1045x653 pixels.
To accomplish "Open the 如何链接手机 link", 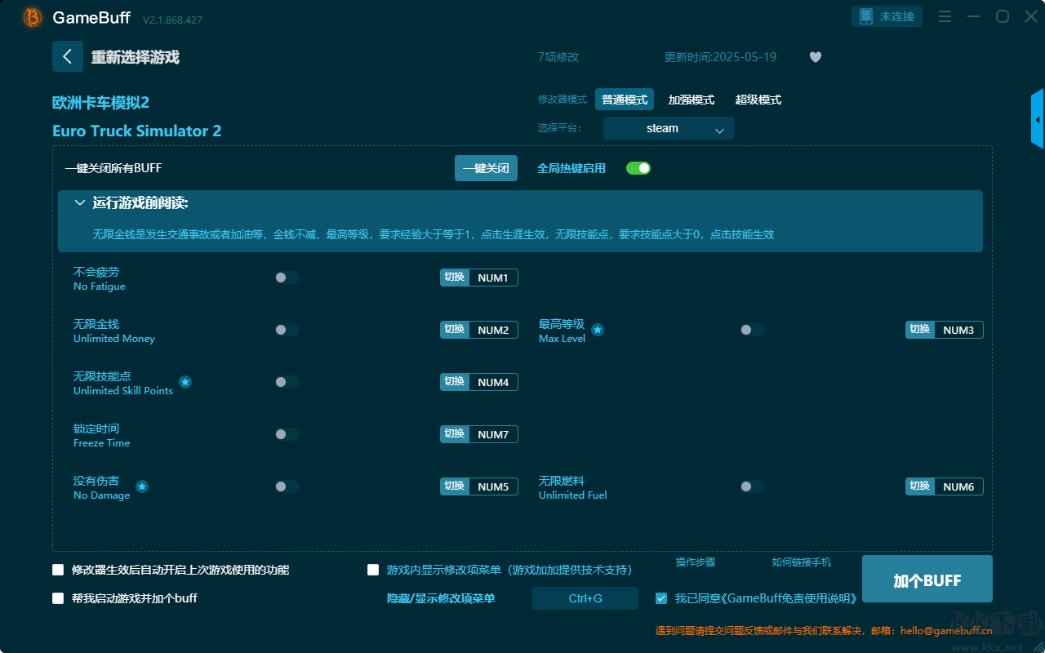I will pyautogui.click(x=802, y=562).
